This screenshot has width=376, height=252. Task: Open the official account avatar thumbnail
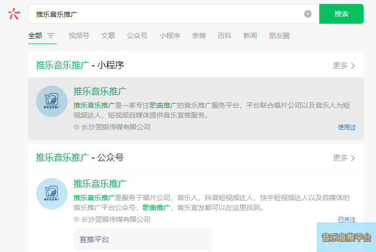[52, 194]
